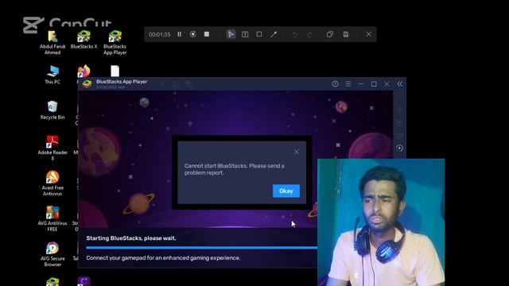The image size is (509, 286).
Task: Click the undo arrow in recorder toolbar
Action: (x=295, y=34)
